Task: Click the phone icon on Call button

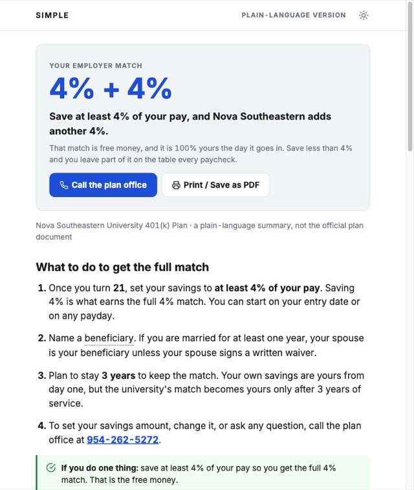Action: [64, 185]
